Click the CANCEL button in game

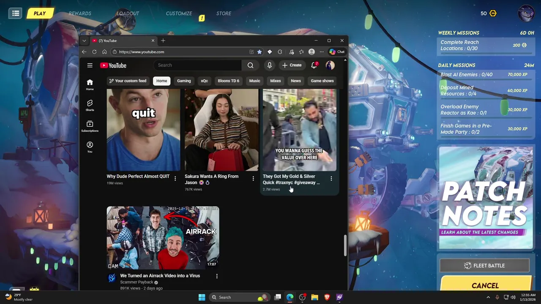click(x=485, y=285)
